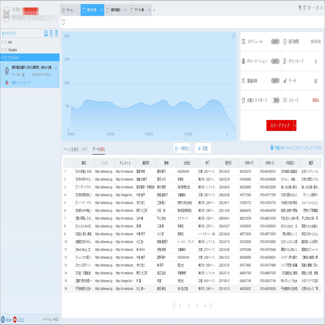
Task: Add a new tab with plus button
Action: click(x=154, y=10)
